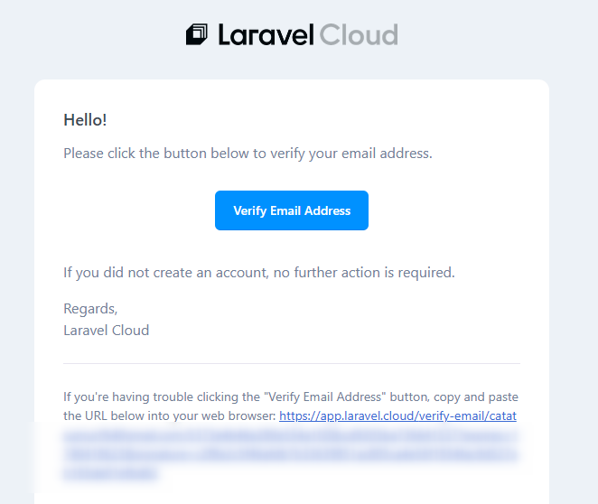598x504 pixels.
Task: Click the "Hello!" greeting heading
Action: 85,120
